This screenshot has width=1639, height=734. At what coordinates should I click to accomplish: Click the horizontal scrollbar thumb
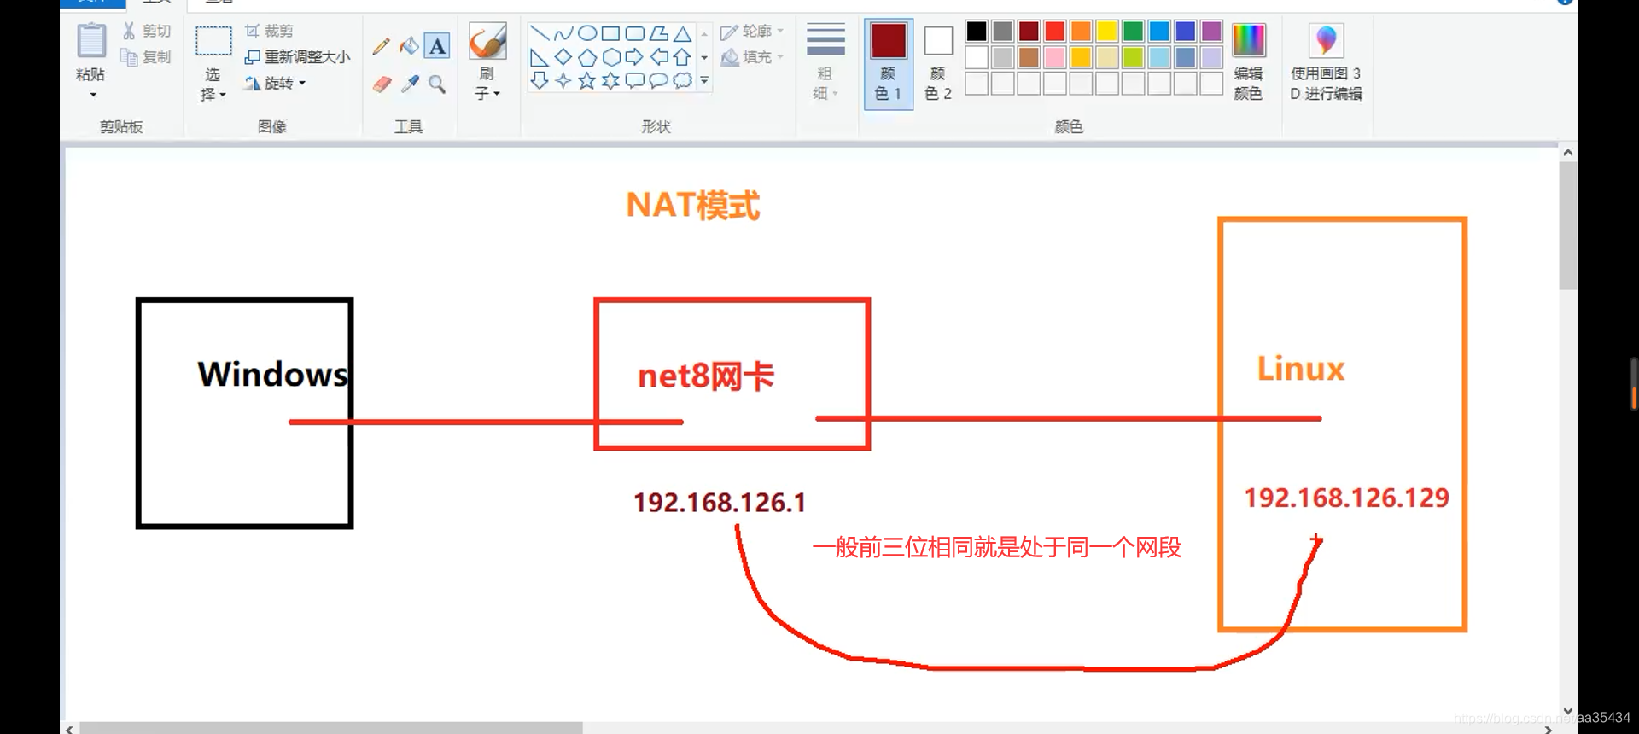pos(331,728)
